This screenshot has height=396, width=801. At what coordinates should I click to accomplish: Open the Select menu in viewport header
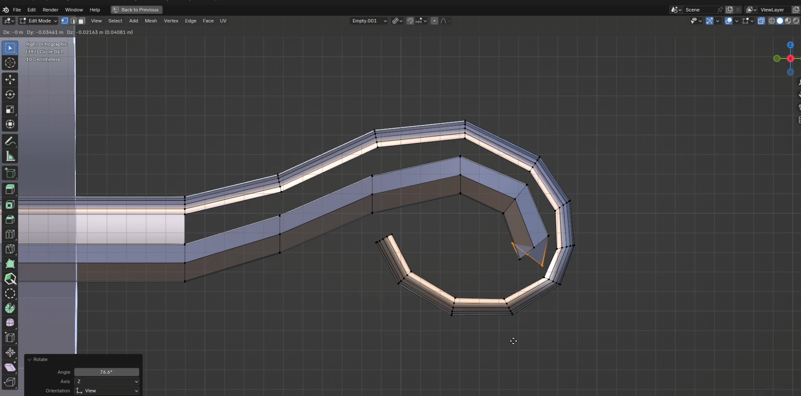pos(115,21)
